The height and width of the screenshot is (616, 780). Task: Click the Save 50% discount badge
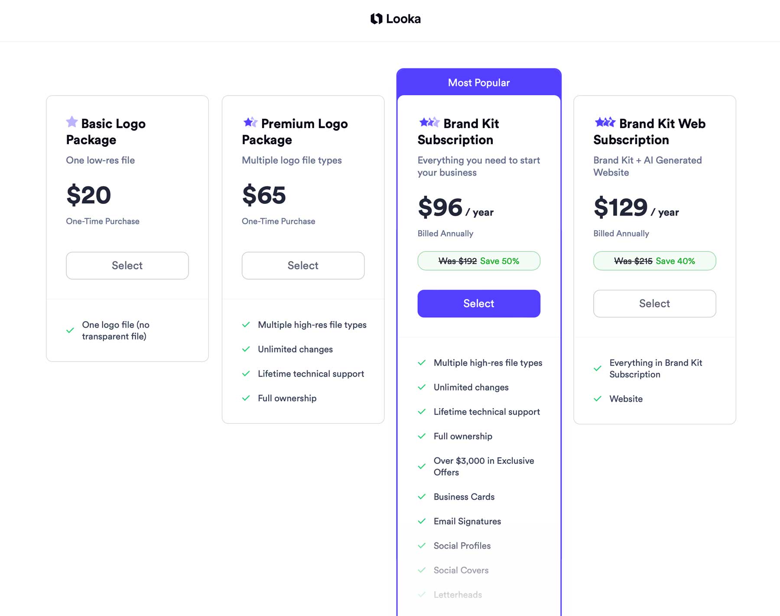pos(478,261)
